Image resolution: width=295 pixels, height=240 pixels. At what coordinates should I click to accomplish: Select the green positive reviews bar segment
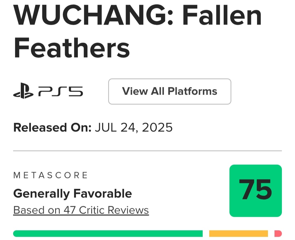pyautogui.click(x=108, y=233)
